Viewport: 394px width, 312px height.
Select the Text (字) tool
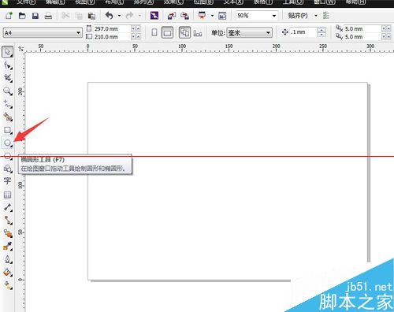8,181
